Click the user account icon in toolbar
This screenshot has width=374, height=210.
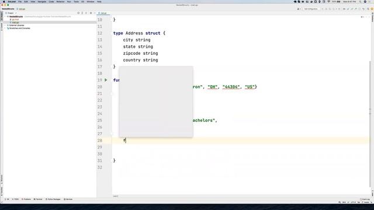click(x=299, y=9)
